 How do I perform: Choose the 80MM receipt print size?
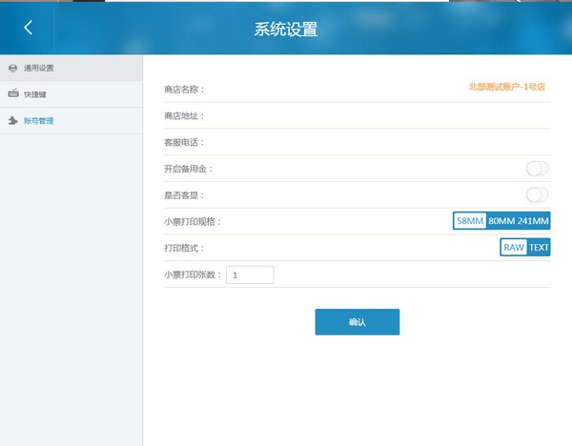point(500,221)
